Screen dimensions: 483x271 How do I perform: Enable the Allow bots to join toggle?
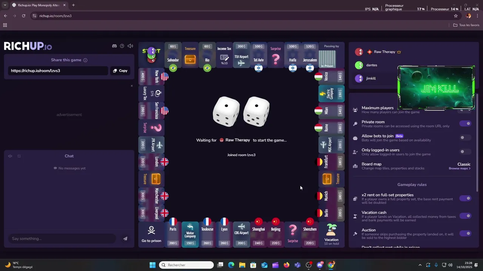tap(465, 138)
